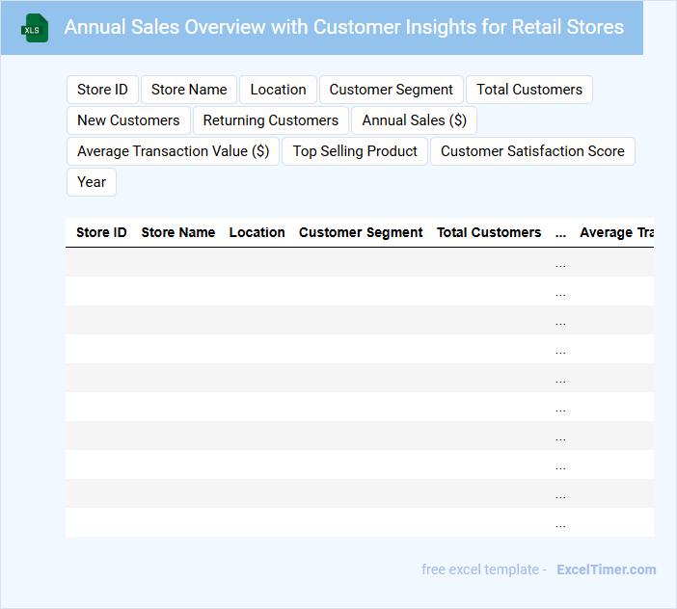Image resolution: width=677 pixels, height=609 pixels.
Task: Click the Total Customers tag
Action: pos(529,90)
